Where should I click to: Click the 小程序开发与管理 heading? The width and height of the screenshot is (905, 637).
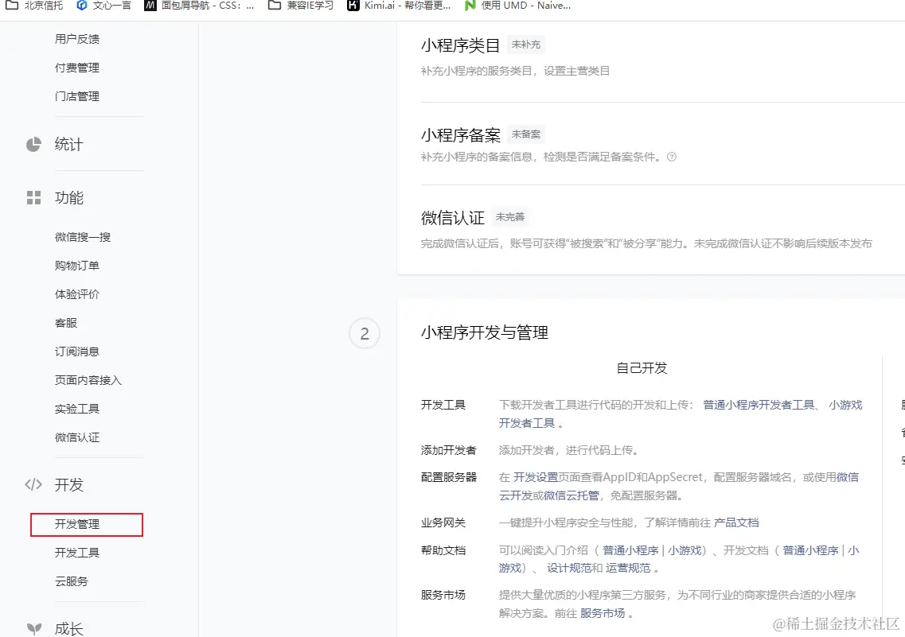tap(484, 332)
